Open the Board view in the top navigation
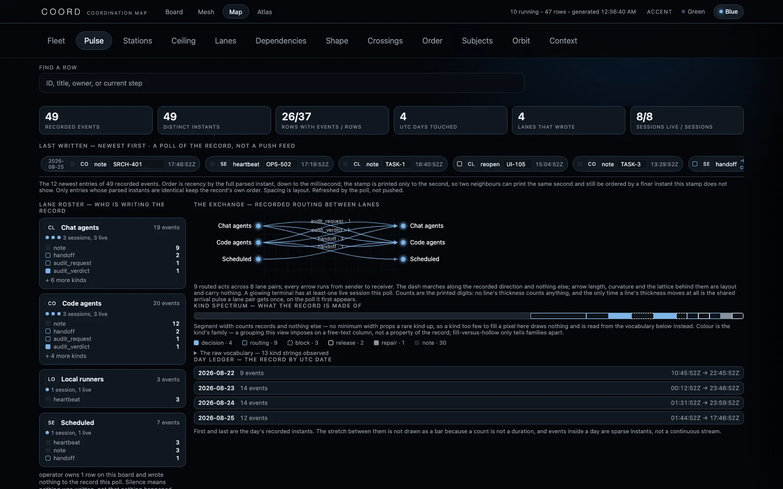The image size is (783, 489). 174,12
